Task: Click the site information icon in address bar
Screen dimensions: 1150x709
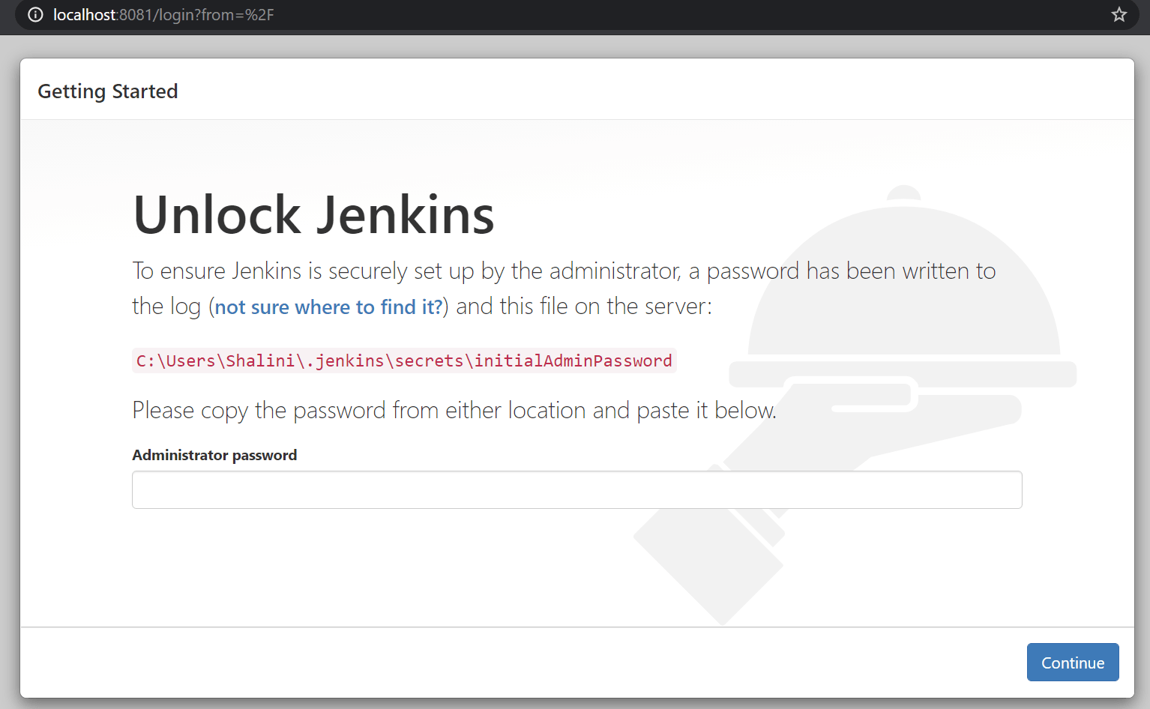Action: click(35, 15)
